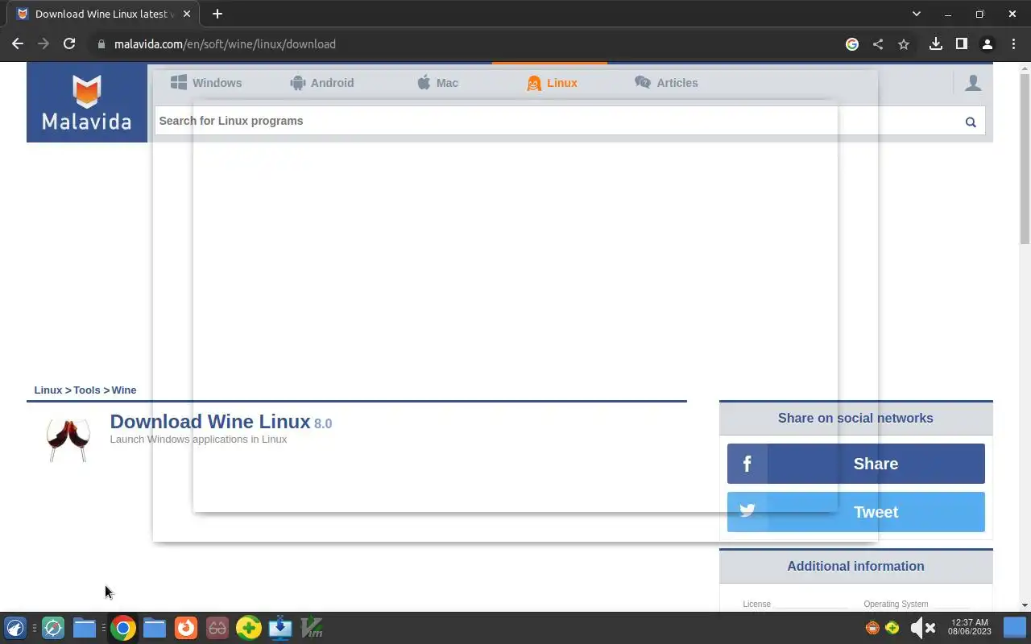Share this page icon
The height and width of the screenshot is (644, 1031).
(878, 44)
